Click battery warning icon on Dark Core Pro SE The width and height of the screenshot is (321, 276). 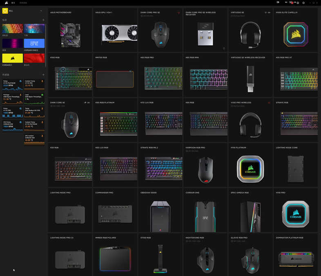tap(179, 13)
